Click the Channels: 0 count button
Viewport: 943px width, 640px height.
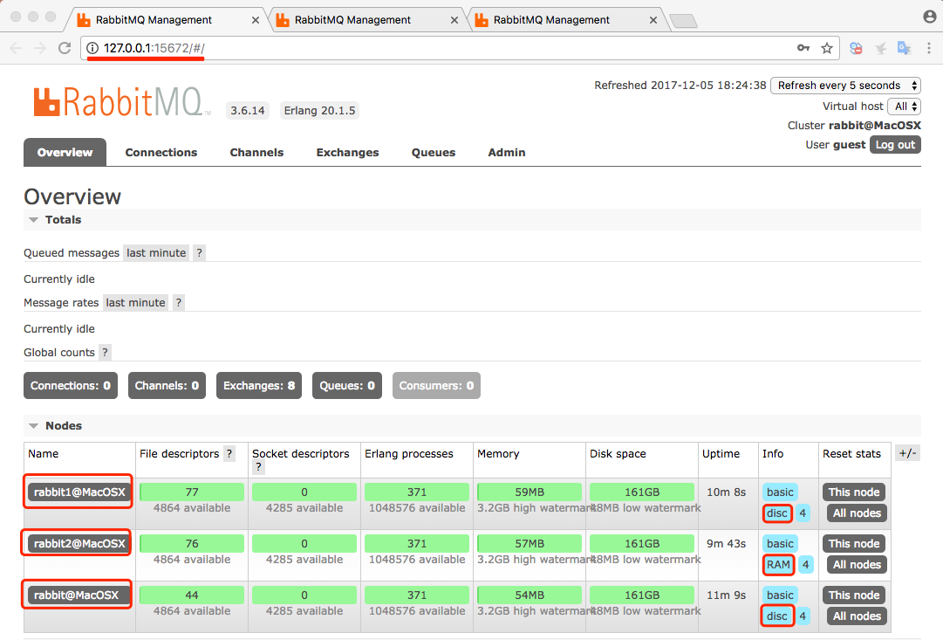point(167,386)
